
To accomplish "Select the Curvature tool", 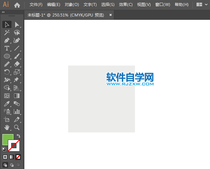I will [x=17, y=41].
